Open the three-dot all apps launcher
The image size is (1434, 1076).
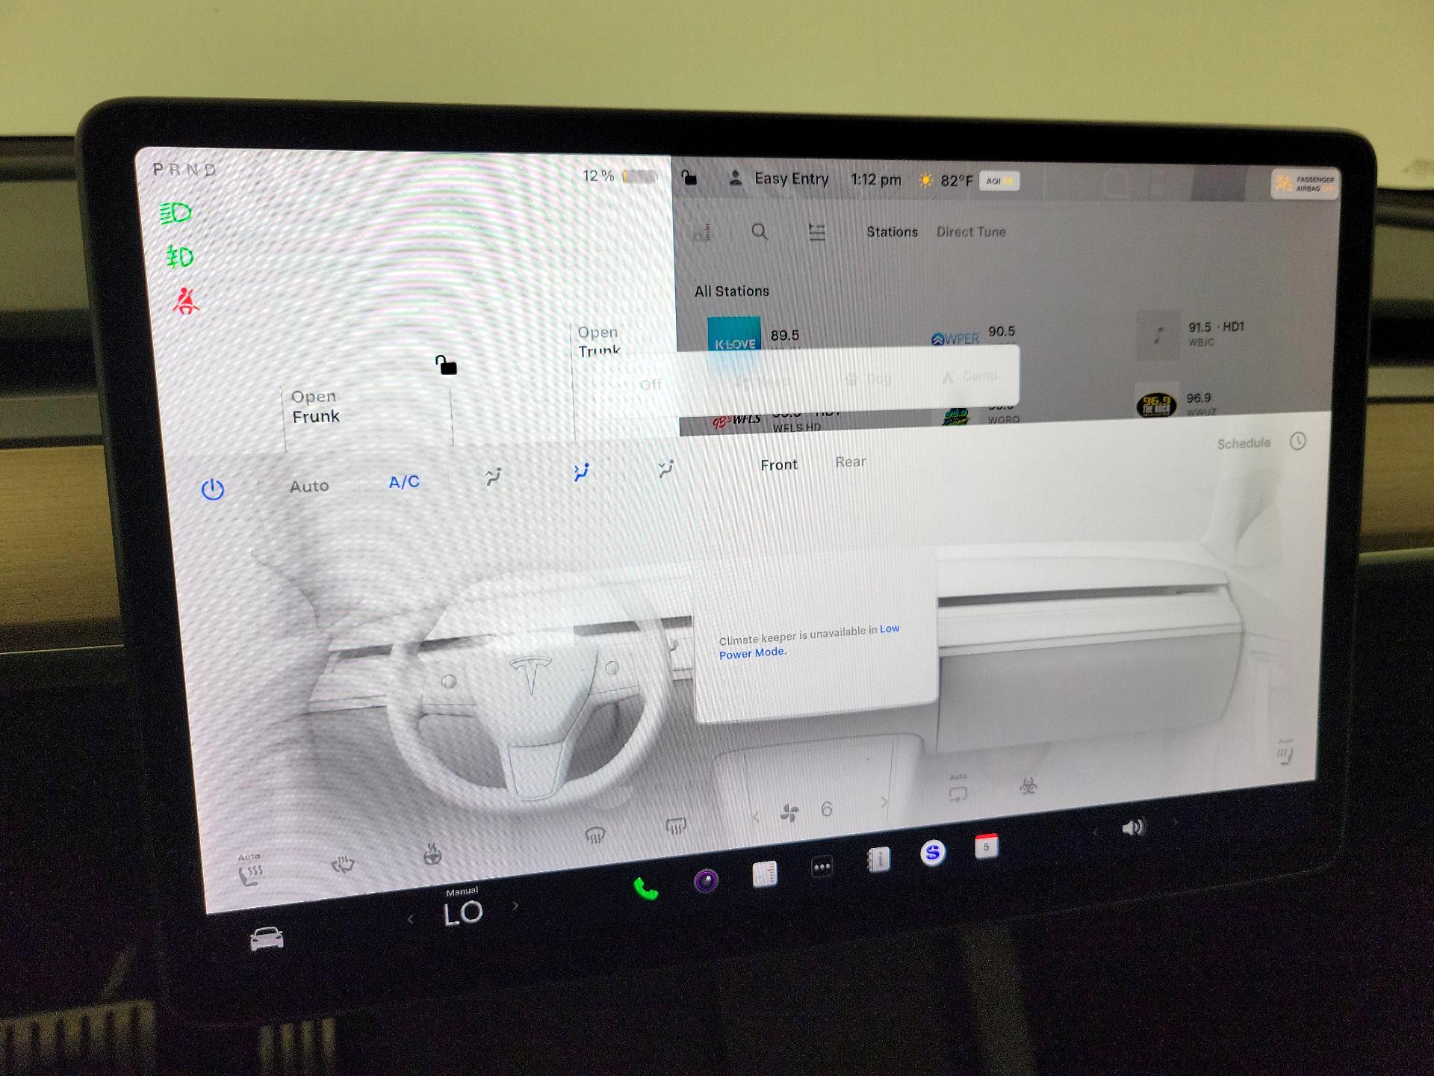tap(822, 868)
